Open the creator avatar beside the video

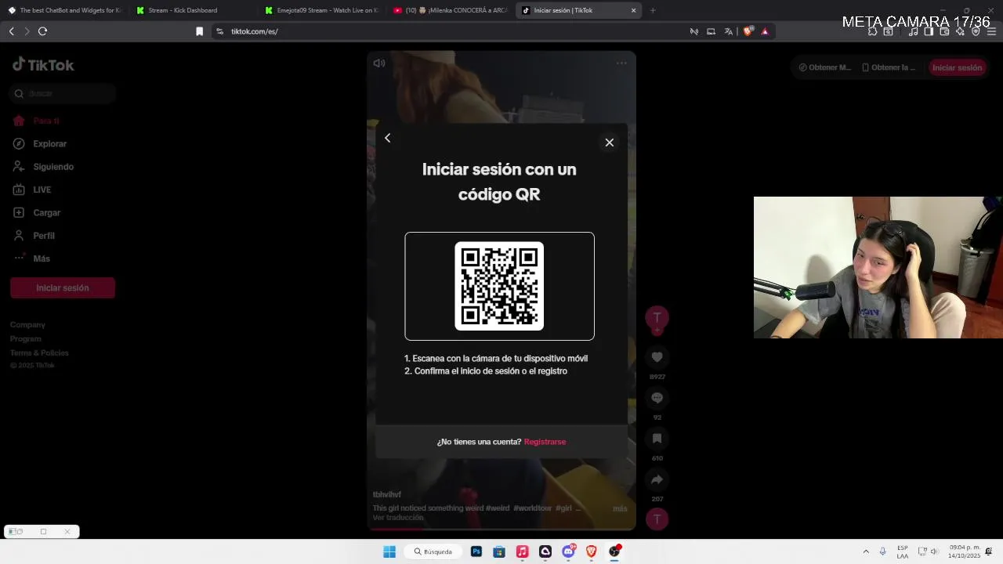pos(657,317)
